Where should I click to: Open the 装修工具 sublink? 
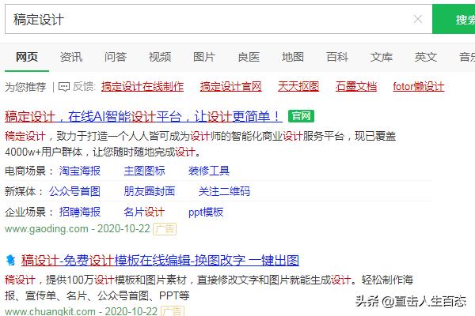click(209, 171)
